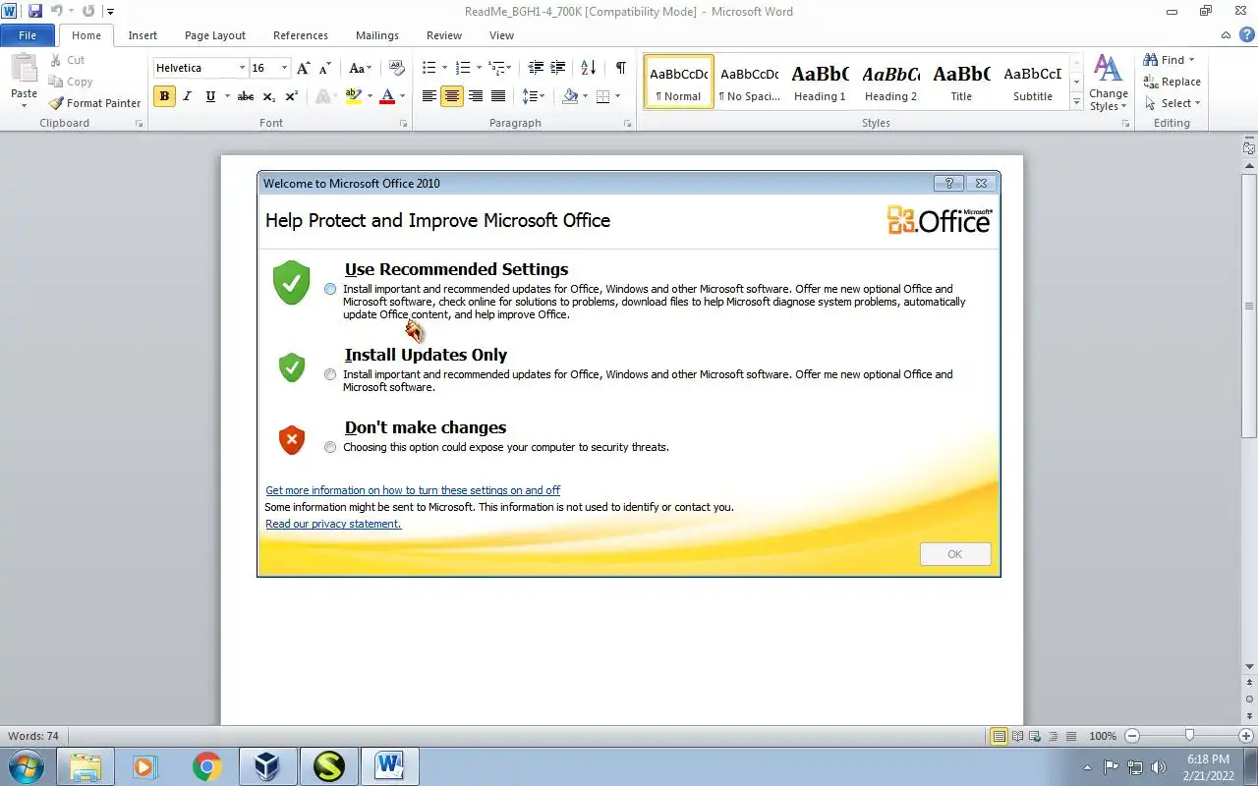Click the text highlight color button
This screenshot has height=786, width=1258.
354,96
